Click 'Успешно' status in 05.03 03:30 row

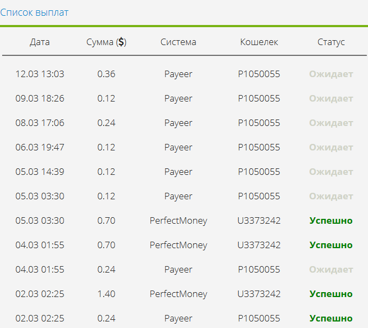click(331, 220)
